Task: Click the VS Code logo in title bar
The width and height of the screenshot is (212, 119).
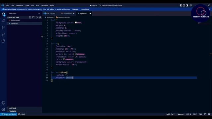Action: (x=3, y=5)
